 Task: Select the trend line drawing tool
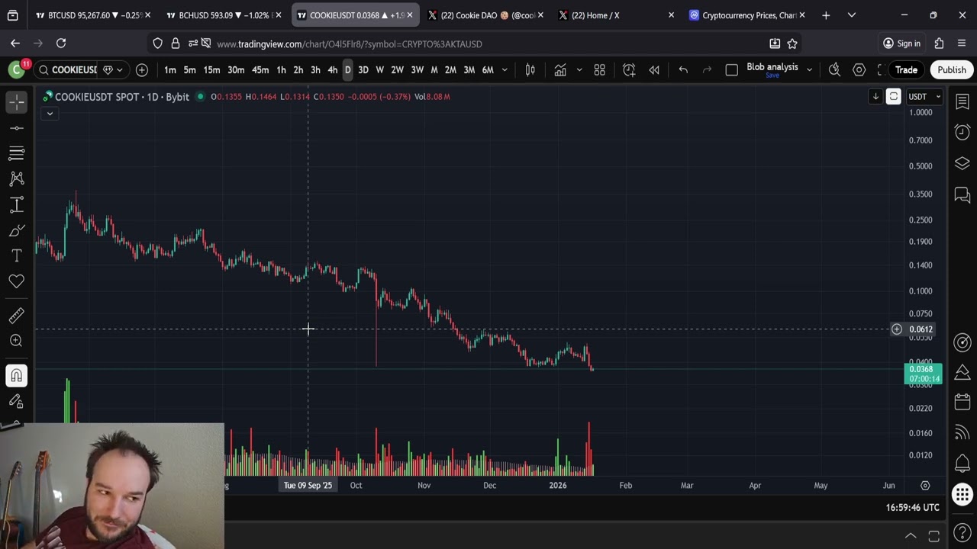(x=17, y=127)
